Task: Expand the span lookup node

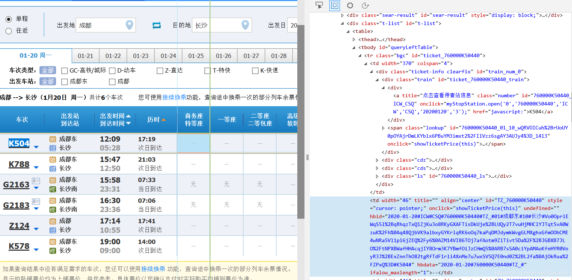Action: pos(383,128)
